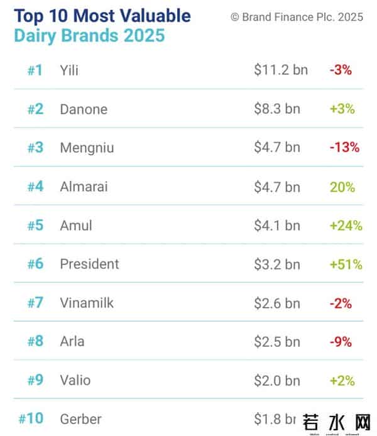
Task: Click the #1 rank number
Action: (x=35, y=70)
